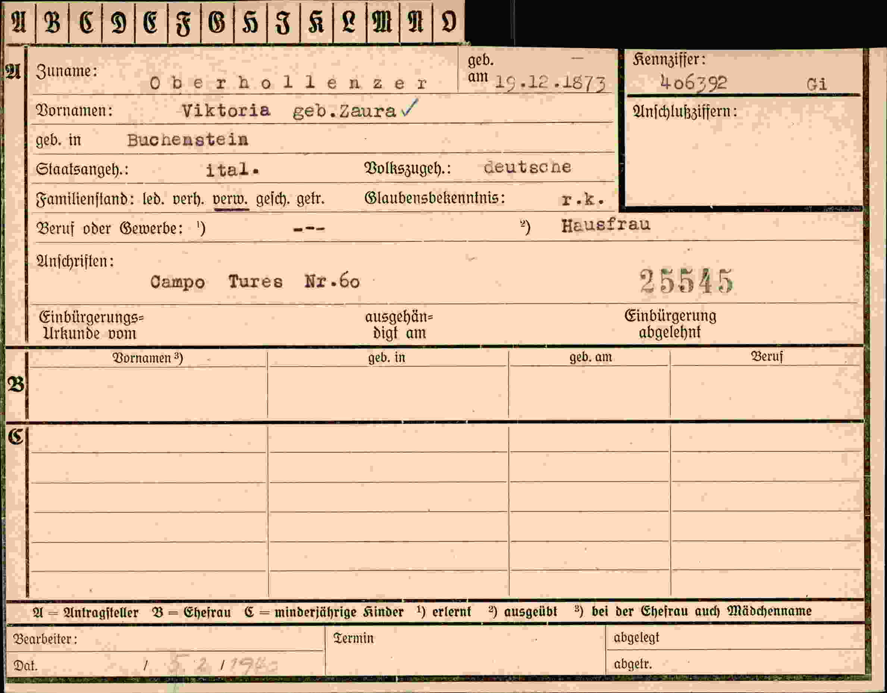Viewport: 887px width, 693px height.
Task: Click the 'Gi' code next to Kennziffer
Action: [817, 84]
